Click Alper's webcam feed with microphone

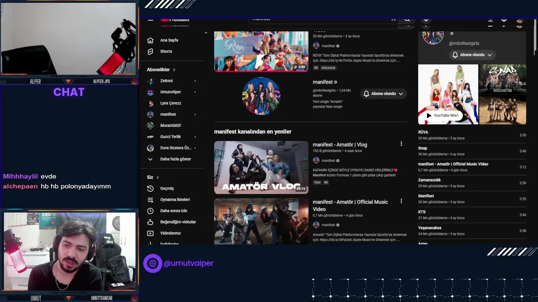click(x=68, y=39)
